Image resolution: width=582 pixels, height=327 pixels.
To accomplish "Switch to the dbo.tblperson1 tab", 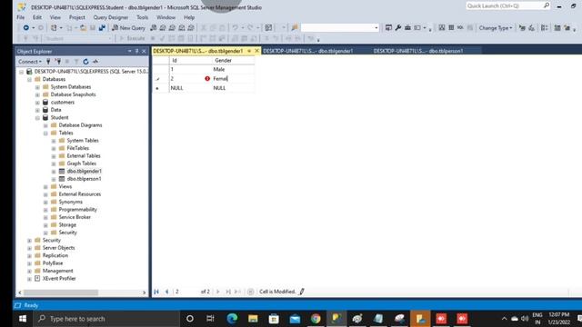I will pyautogui.click(x=418, y=51).
